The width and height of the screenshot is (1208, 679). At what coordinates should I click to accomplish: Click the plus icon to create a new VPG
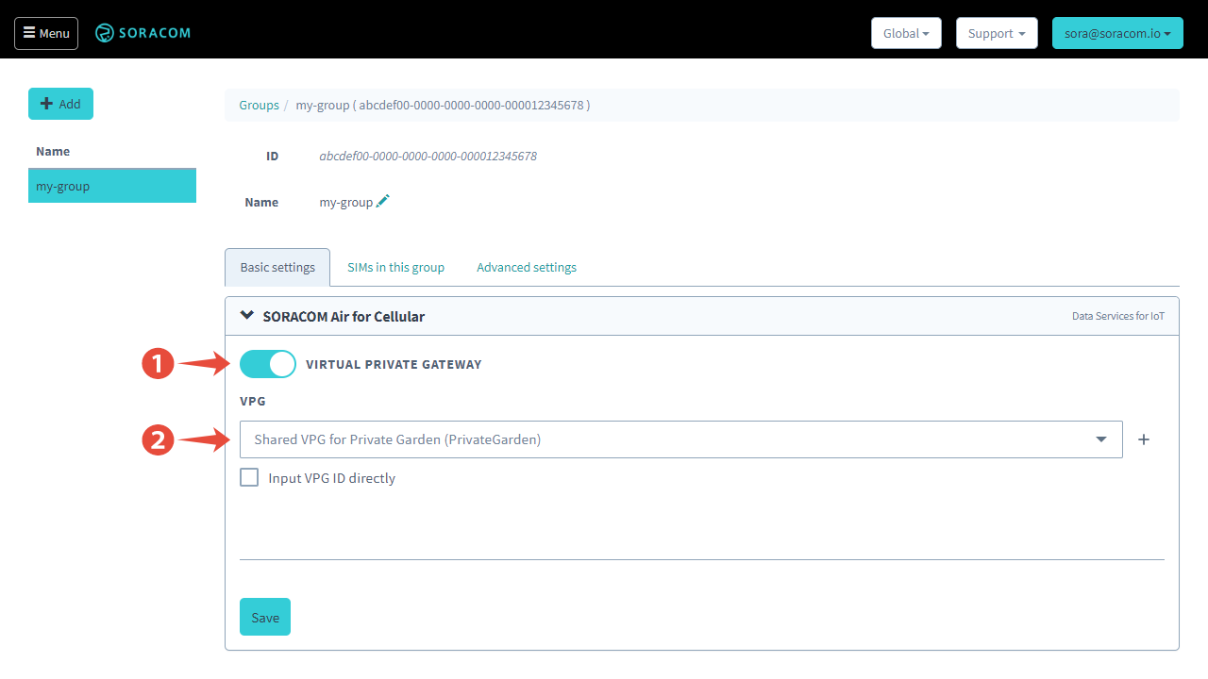click(1144, 439)
